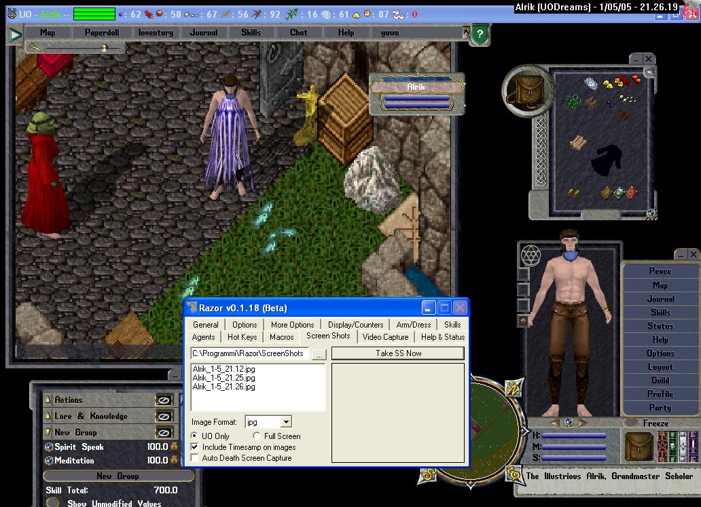Select the white garlic cloves in the backpack
This screenshot has height=507, width=701.
[x=628, y=99]
